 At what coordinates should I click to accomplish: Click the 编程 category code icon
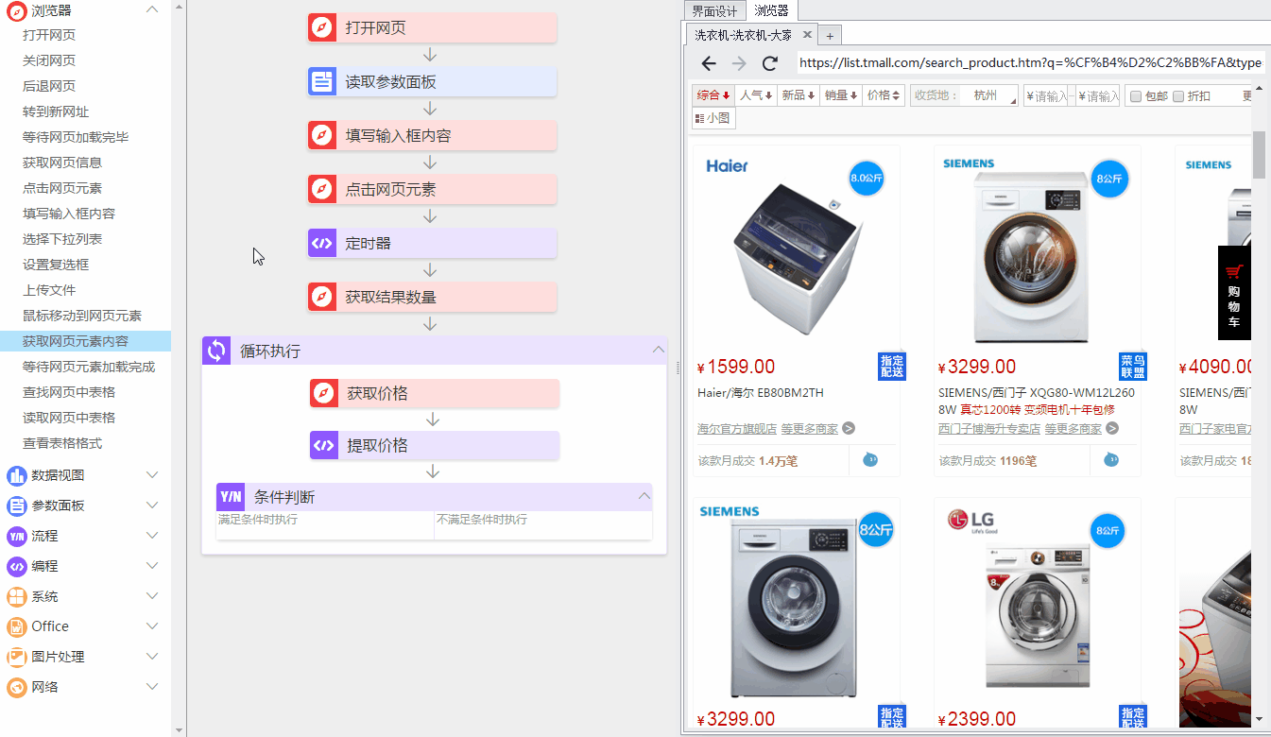[x=16, y=566]
